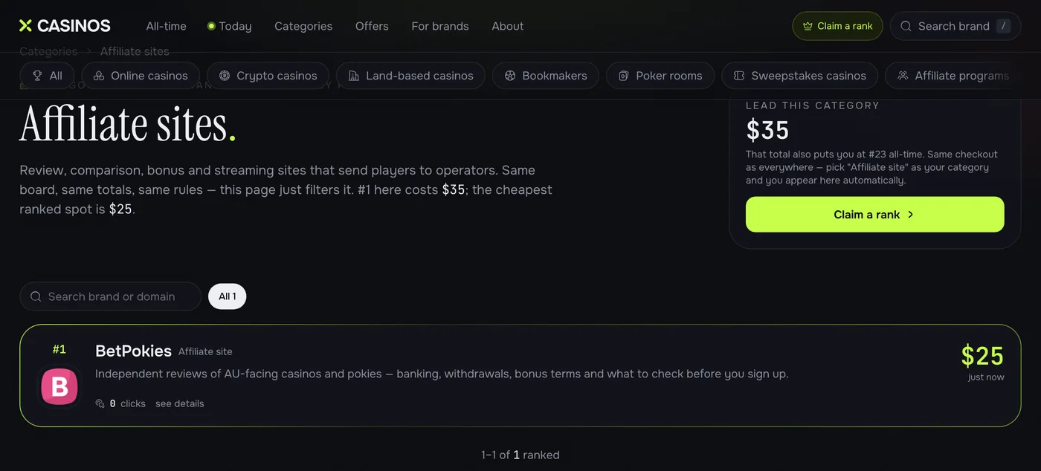Open the For brands page

pos(440,26)
